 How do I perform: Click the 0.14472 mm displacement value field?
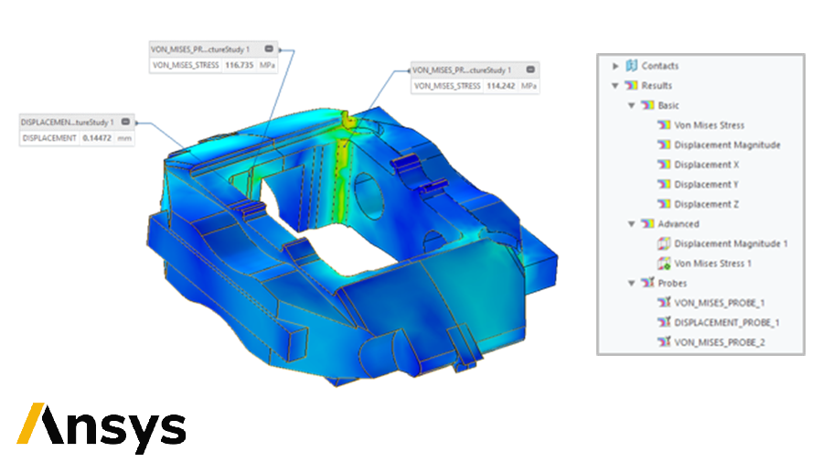[95, 138]
